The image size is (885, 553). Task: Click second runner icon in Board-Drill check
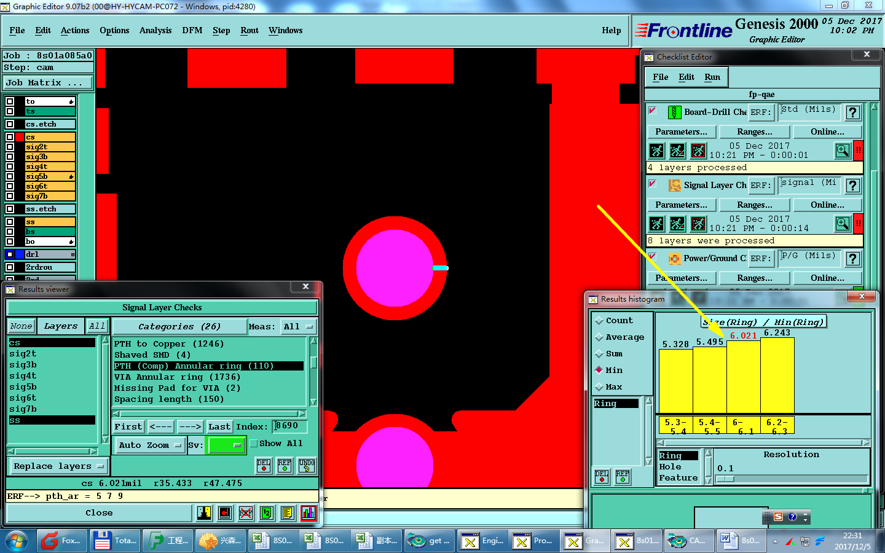tap(677, 151)
